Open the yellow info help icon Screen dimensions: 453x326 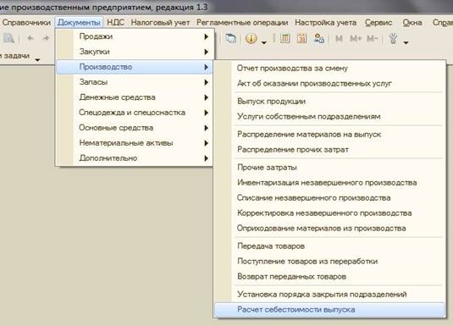(x=251, y=38)
